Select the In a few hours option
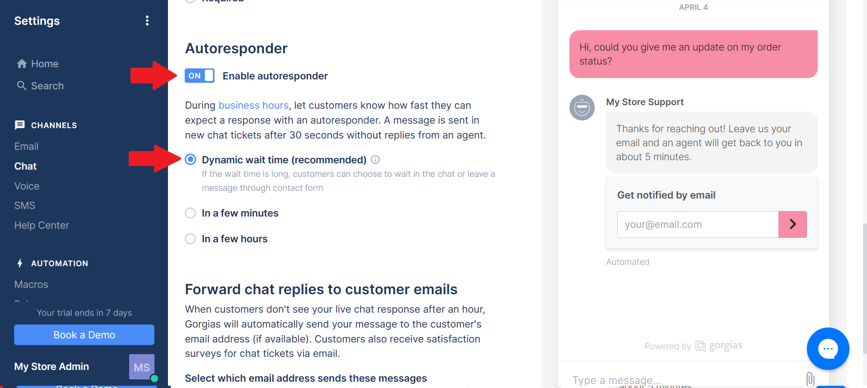867x388 pixels. [x=191, y=239]
